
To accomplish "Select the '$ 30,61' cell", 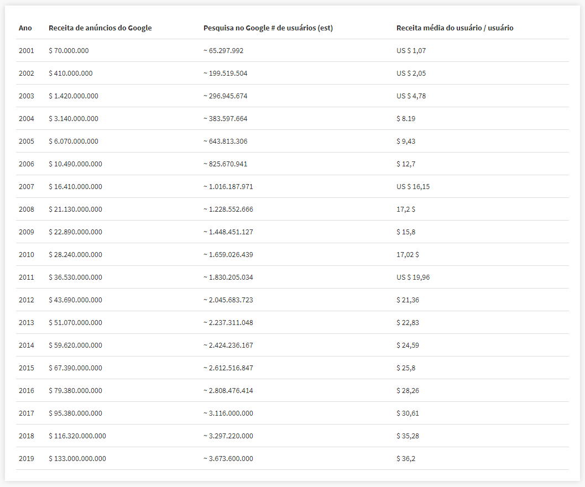I will coord(408,413).
